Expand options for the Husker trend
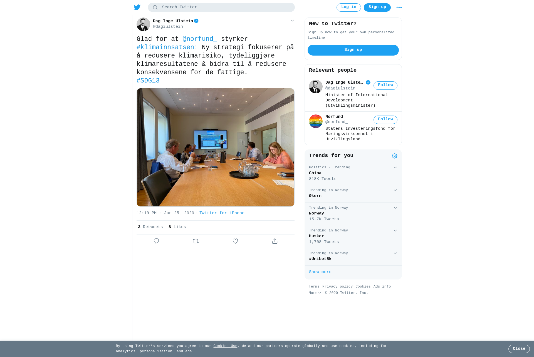534x357 pixels. pos(395,231)
